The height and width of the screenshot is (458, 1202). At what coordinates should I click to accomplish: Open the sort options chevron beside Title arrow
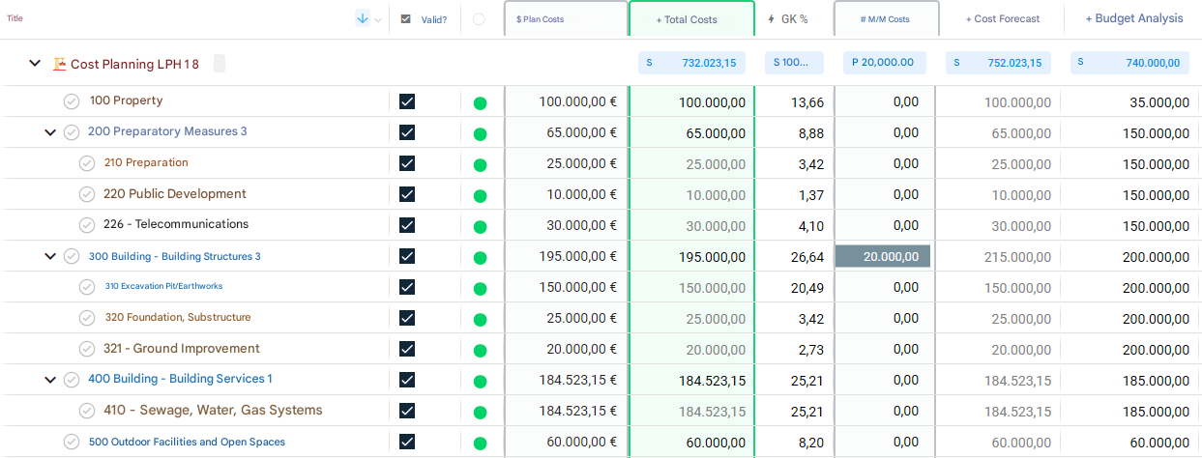(x=378, y=19)
